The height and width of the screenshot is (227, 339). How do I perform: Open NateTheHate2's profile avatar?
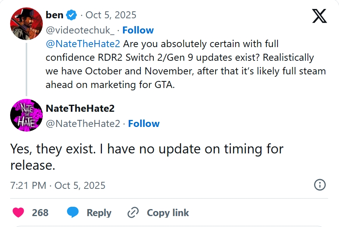pos(26,115)
